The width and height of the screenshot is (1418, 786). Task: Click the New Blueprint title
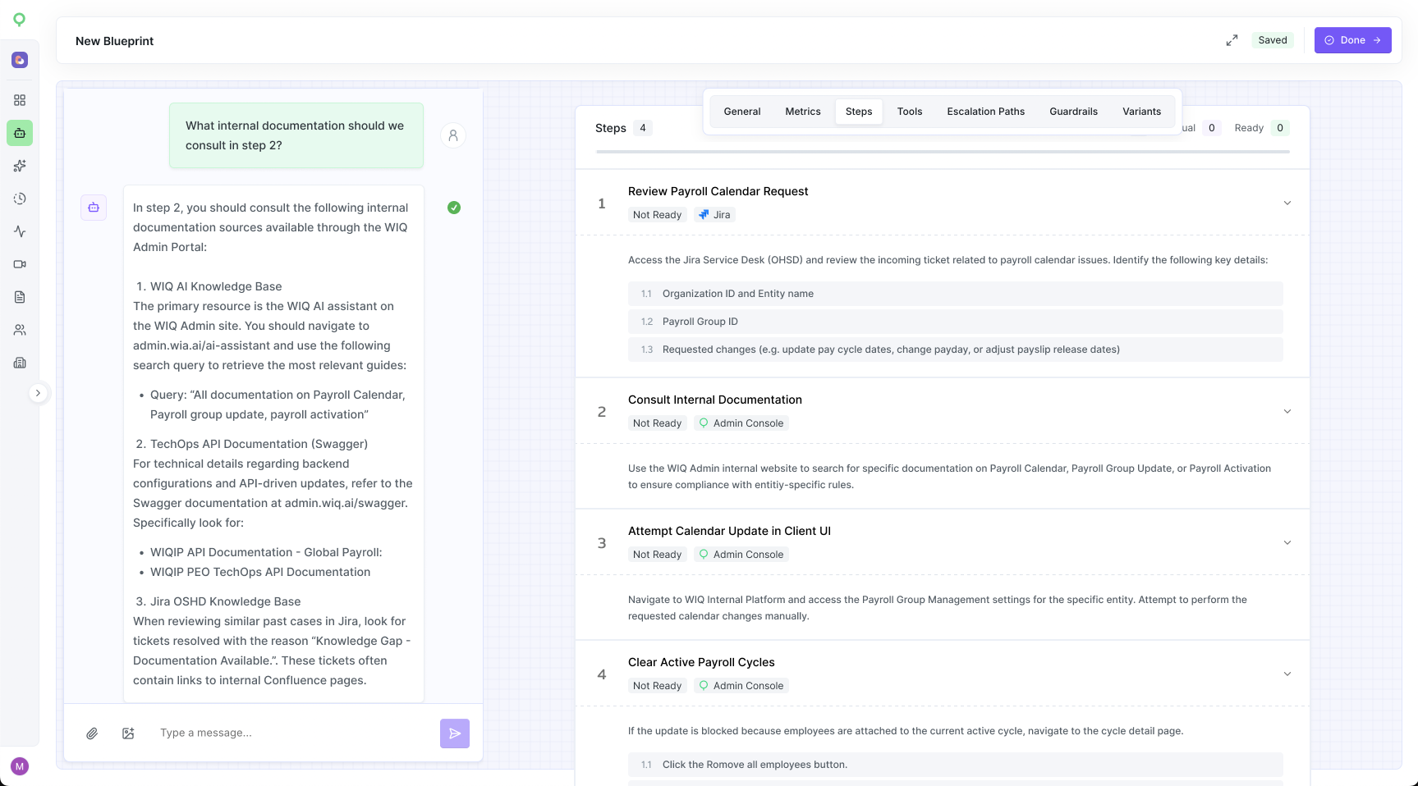point(114,41)
